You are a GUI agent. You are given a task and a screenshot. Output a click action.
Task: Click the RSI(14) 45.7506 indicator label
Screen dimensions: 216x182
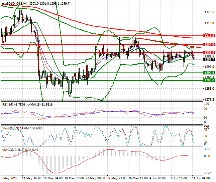click(14, 105)
